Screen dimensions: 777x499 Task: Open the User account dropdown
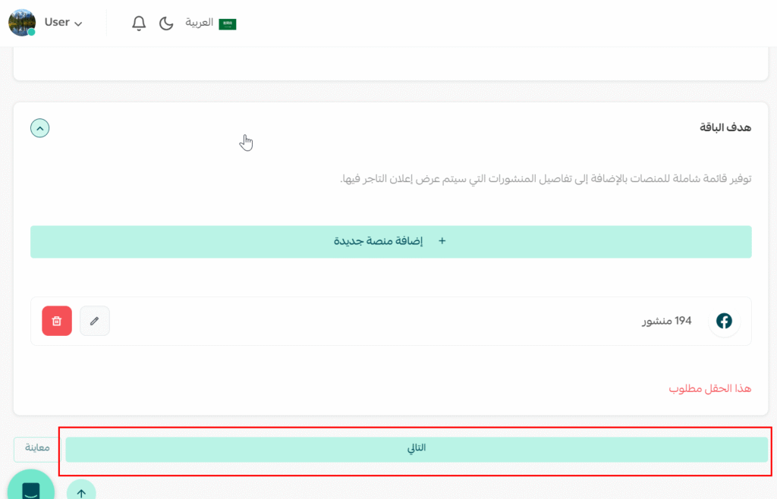click(x=63, y=23)
